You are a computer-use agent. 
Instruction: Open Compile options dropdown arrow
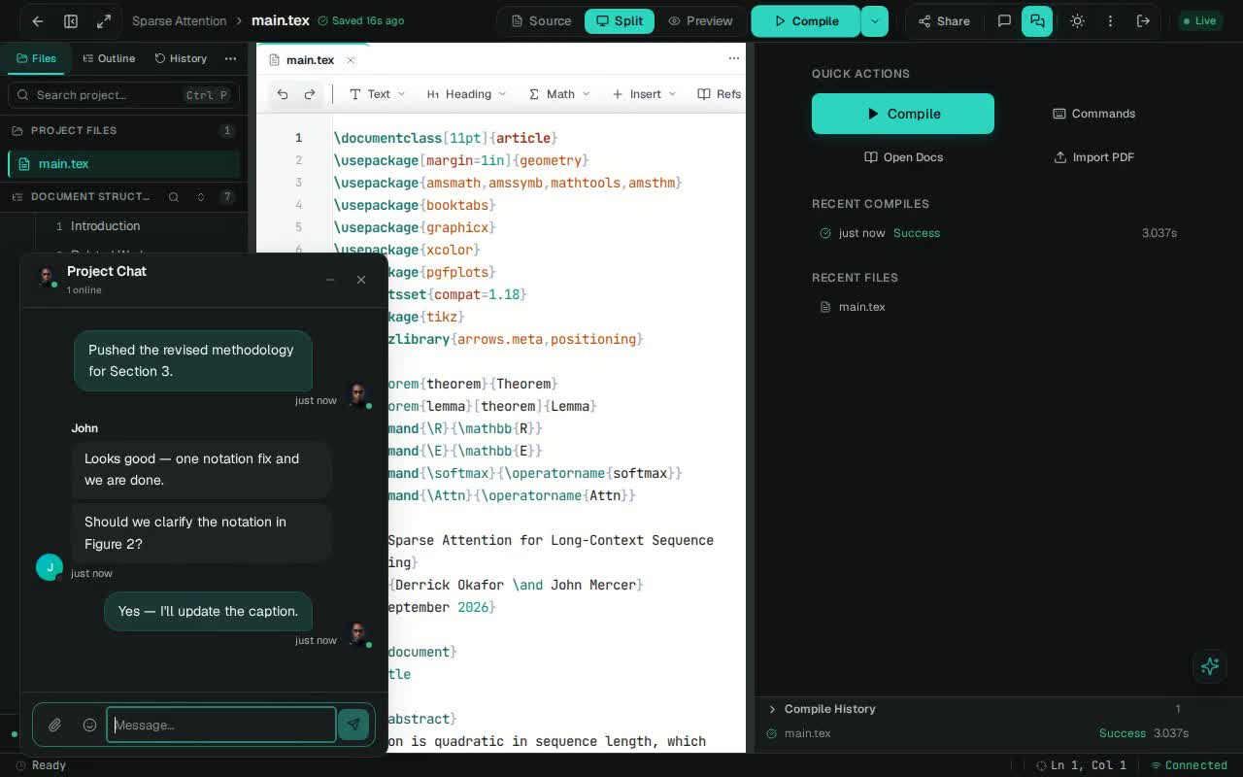(874, 20)
